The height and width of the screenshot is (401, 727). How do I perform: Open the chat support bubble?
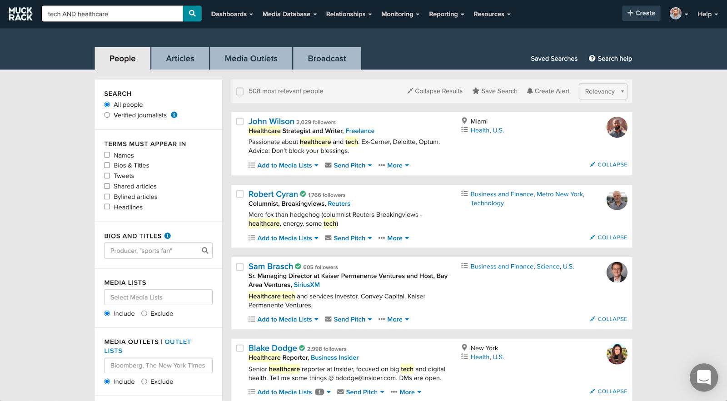(x=704, y=377)
